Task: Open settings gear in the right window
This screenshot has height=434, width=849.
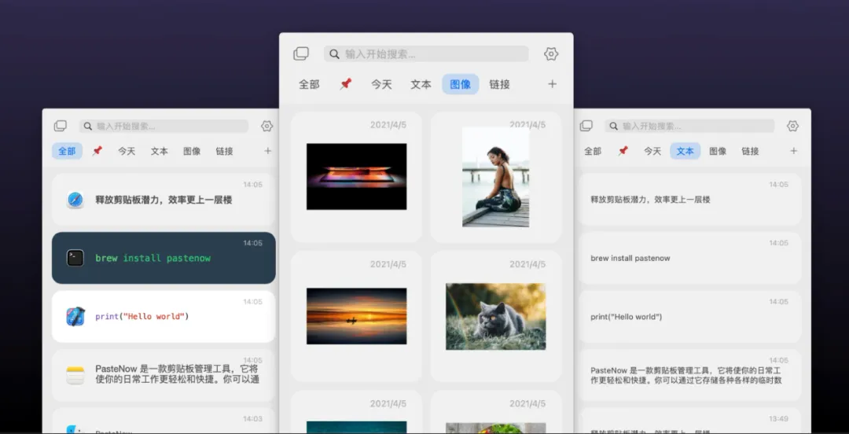Action: tap(792, 127)
